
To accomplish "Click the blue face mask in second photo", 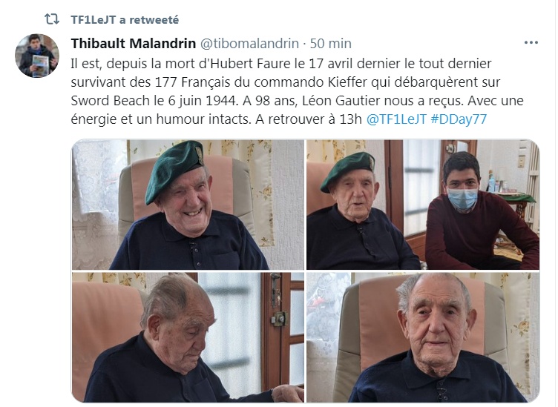I will (462, 199).
